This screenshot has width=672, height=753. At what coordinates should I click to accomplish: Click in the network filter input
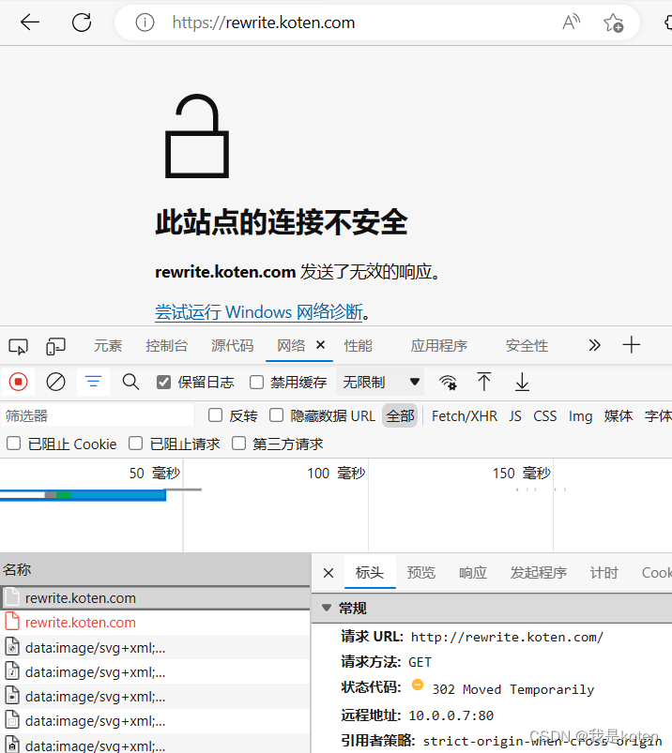click(x=98, y=415)
